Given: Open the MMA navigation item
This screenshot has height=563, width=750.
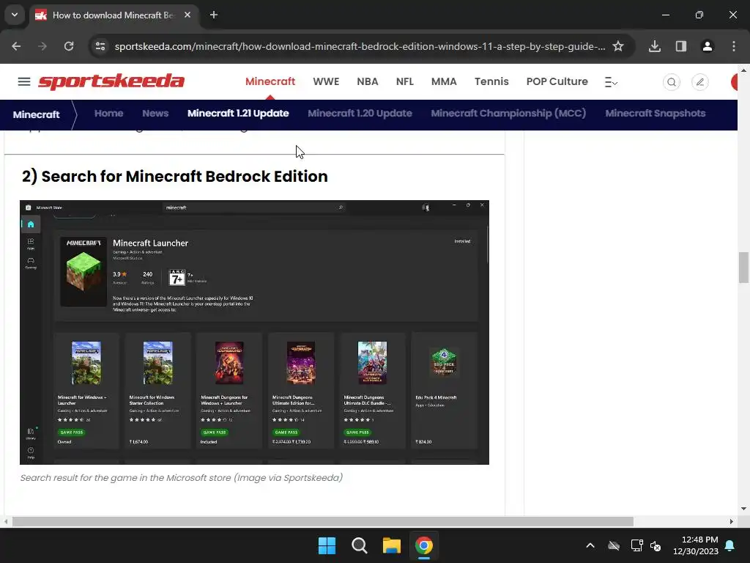Looking at the screenshot, I should [x=444, y=81].
